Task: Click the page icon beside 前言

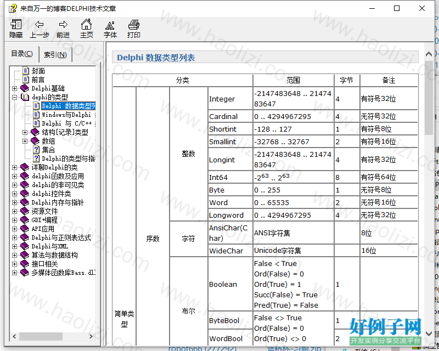Action: point(26,80)
